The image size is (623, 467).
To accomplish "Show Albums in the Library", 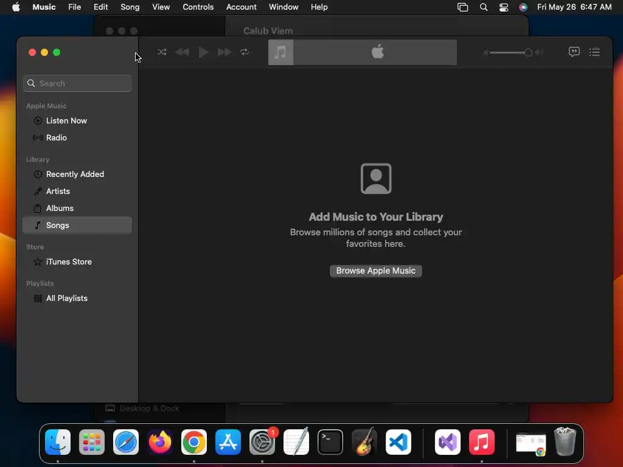I will [77, 209].
